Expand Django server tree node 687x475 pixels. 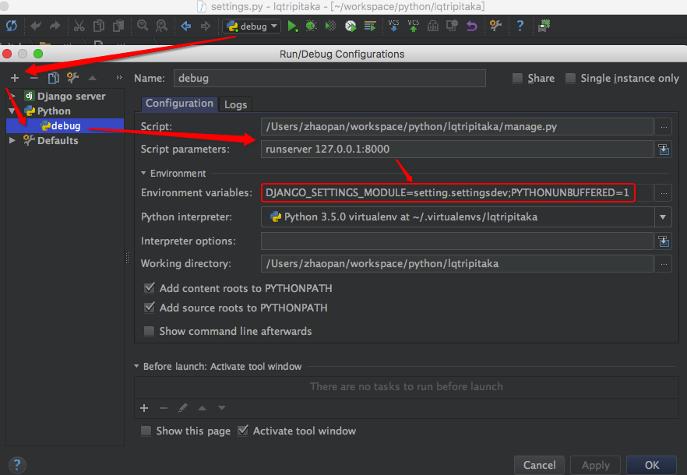tap(12, 96)
